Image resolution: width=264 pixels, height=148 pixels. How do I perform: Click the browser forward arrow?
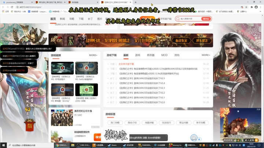click(8, 7)
